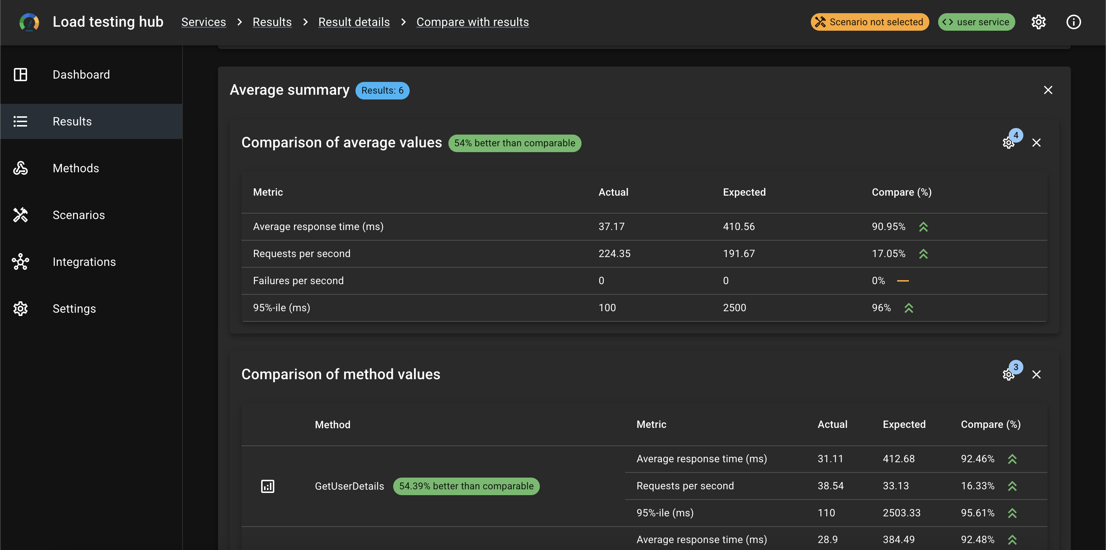Select Methods in the sidebar menu
The width and height of the screenshot is (1106, 550).
point(91,168)
